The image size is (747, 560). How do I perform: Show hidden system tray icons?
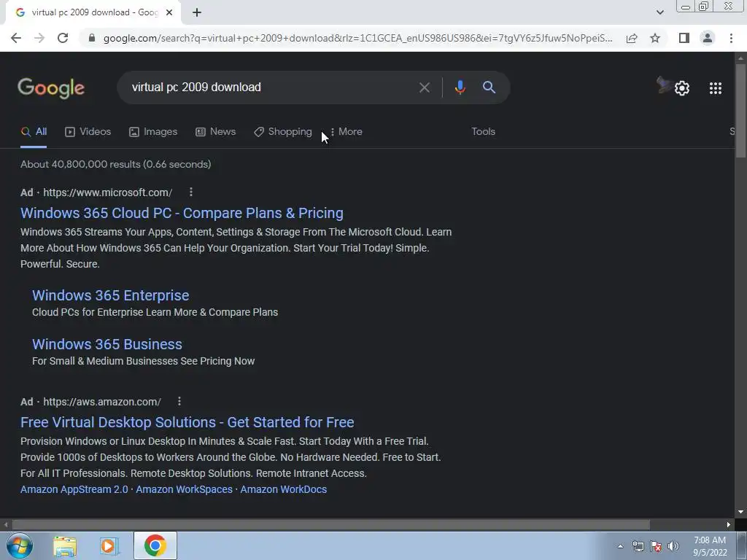pyautogui.click(x=620, y=547)
